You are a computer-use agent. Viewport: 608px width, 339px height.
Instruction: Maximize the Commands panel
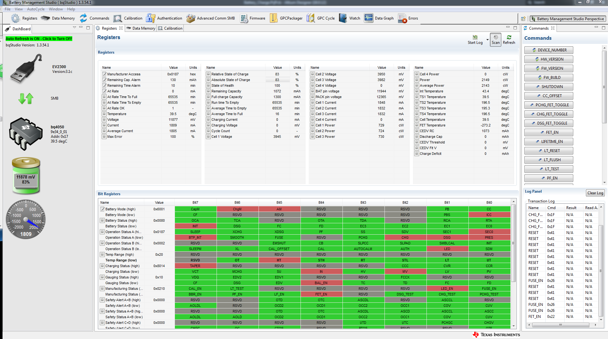pos(604,27)
